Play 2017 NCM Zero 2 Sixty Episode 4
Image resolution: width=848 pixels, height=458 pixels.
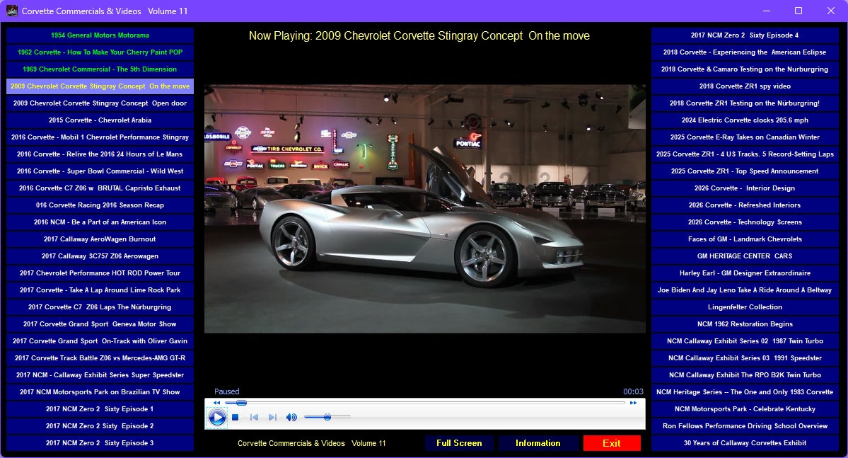click(x=745, y=35)
